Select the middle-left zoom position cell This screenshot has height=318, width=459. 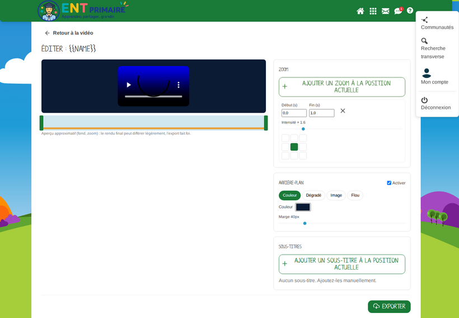285,147
